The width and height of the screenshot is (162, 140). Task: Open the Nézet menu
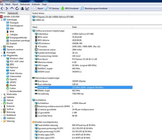[x=8, y=4]
